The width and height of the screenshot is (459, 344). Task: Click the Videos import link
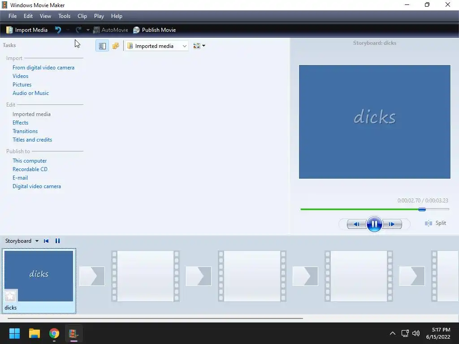[21, 76]
